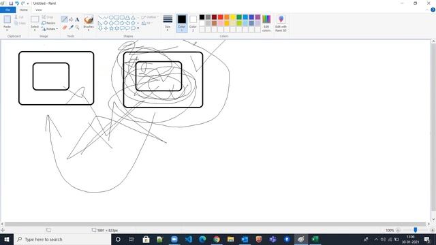Pick the black color swatch in palette
This screenshot has width=436, height=245.
point(202,17)
